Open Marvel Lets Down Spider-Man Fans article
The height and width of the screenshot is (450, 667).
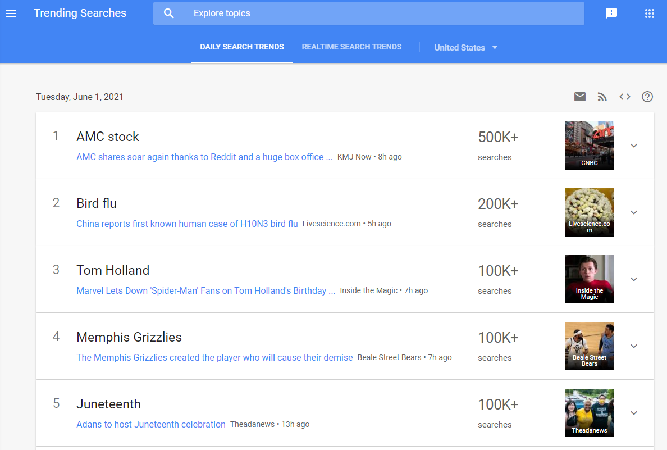pyautogui.click(x=206, y=291)
